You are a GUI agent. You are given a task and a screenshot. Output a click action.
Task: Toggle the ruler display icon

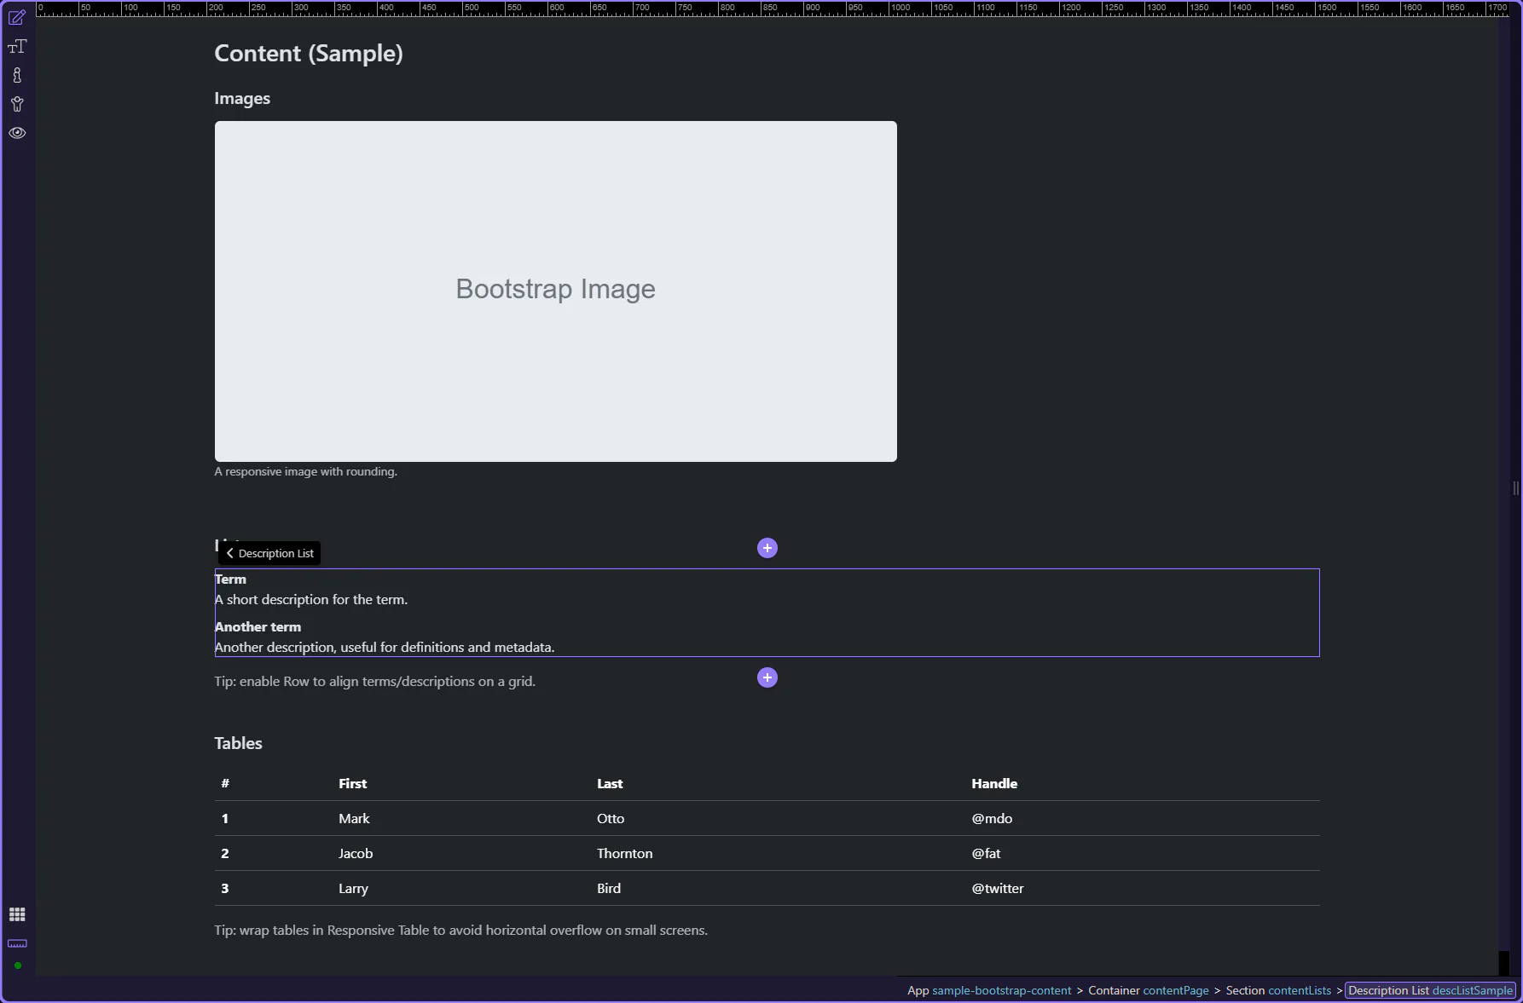pos(17,943)
